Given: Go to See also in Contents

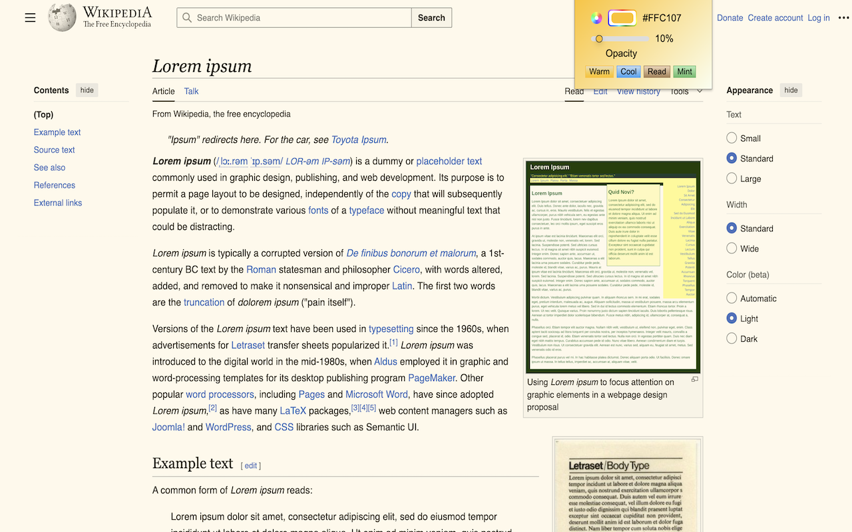Looking at the screenshot, I should (x=50, y=168).
